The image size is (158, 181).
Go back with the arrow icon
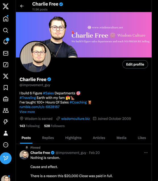point(22,6)
